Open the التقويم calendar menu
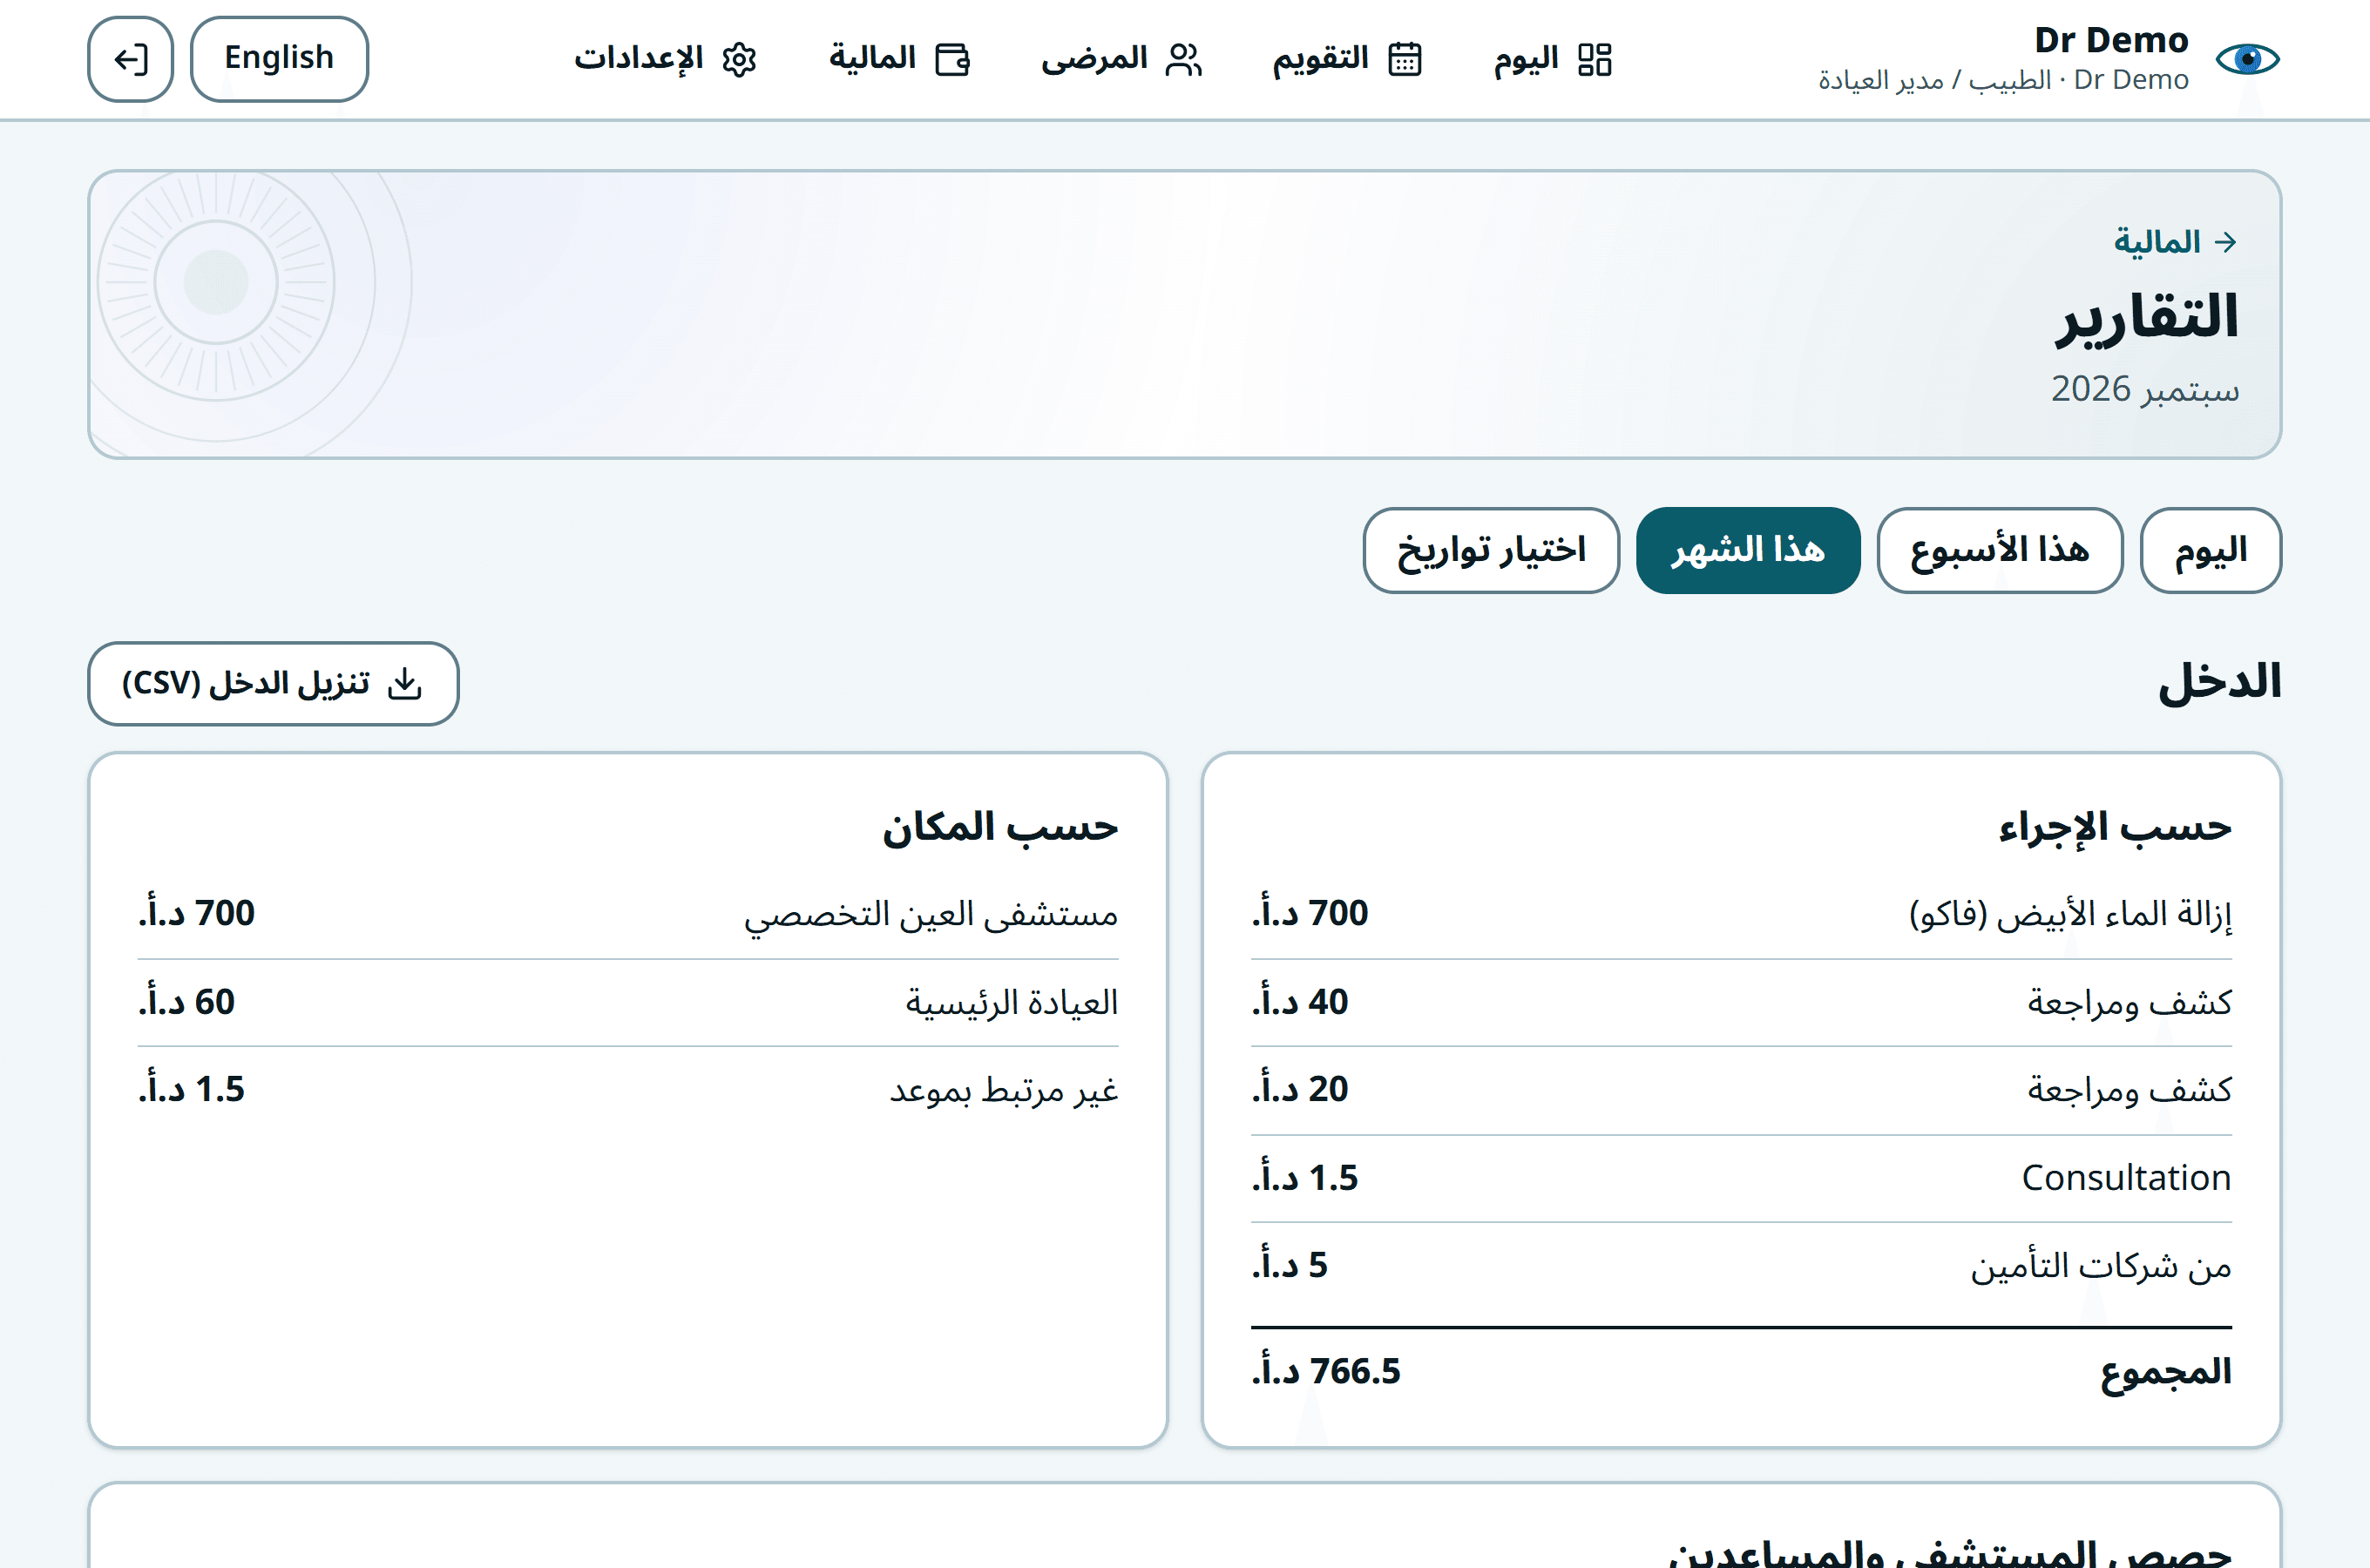The image size is (2370, 1568). coord(1346,59)
